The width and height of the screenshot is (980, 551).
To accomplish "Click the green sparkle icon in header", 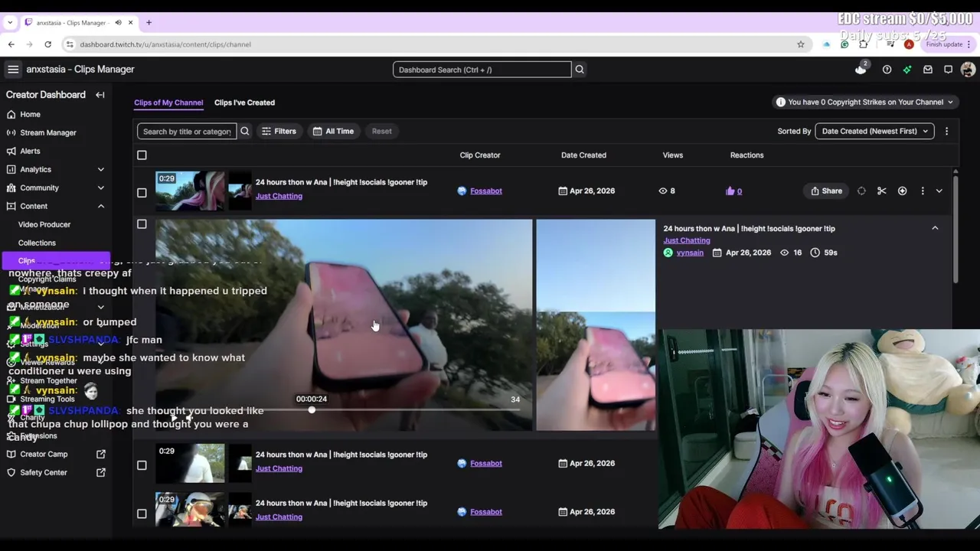I will point(907,70).
